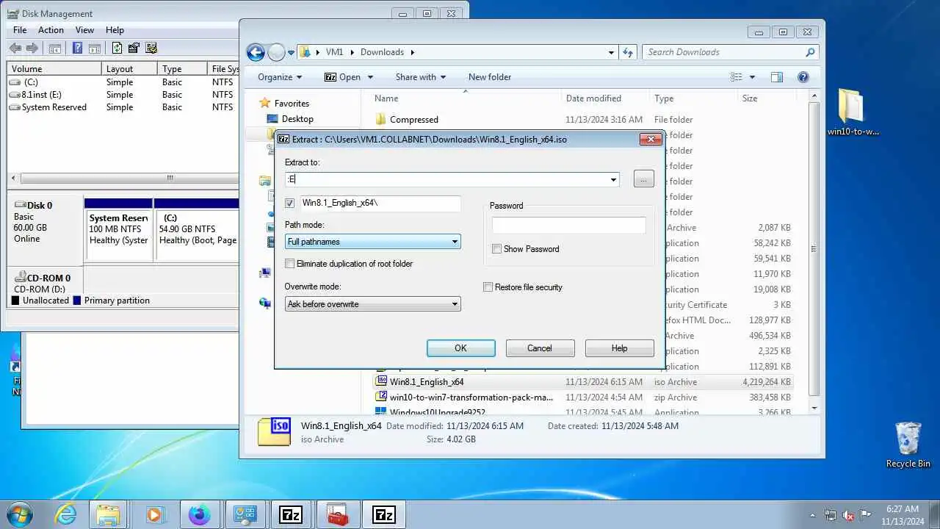Open Windows Media Player from the taskbar
940x529 pixels.
pyautogui.click(x=154, y=514)
